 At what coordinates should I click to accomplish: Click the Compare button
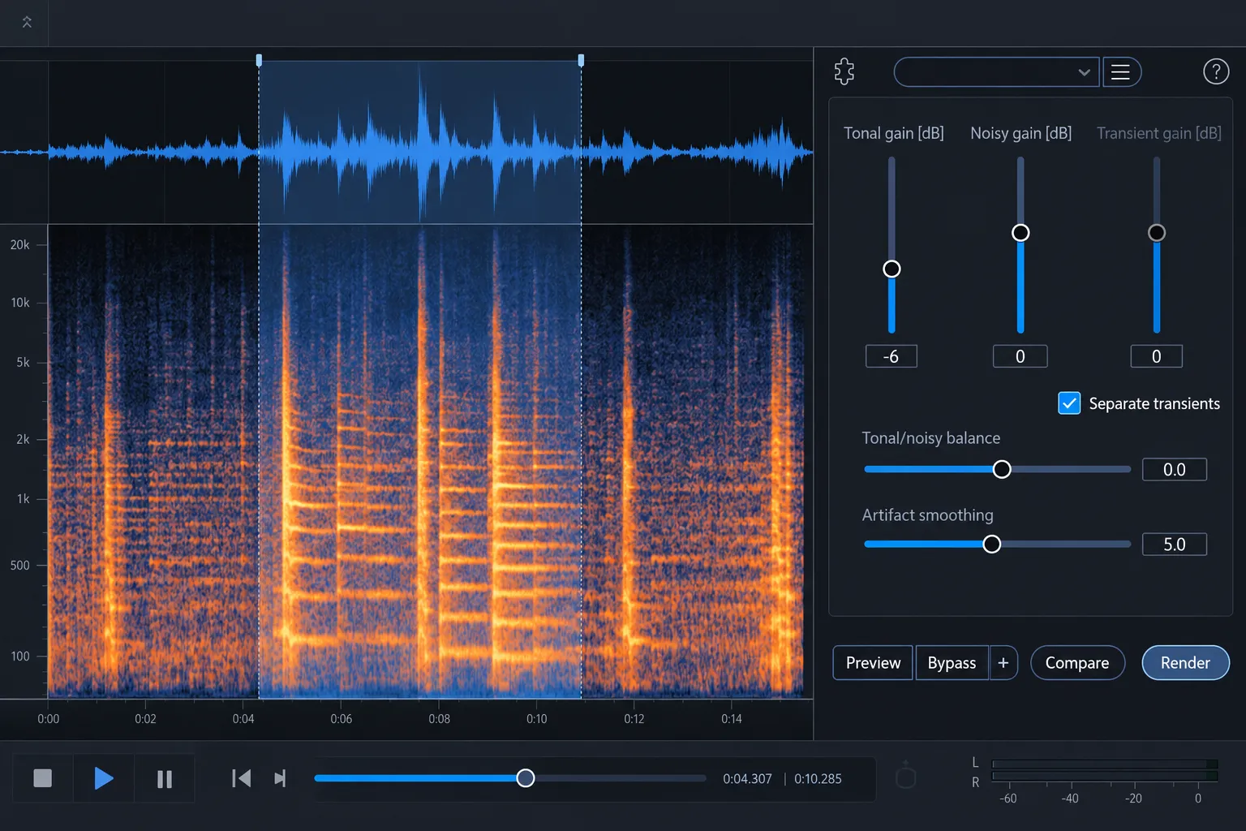tap(1077, 663)
